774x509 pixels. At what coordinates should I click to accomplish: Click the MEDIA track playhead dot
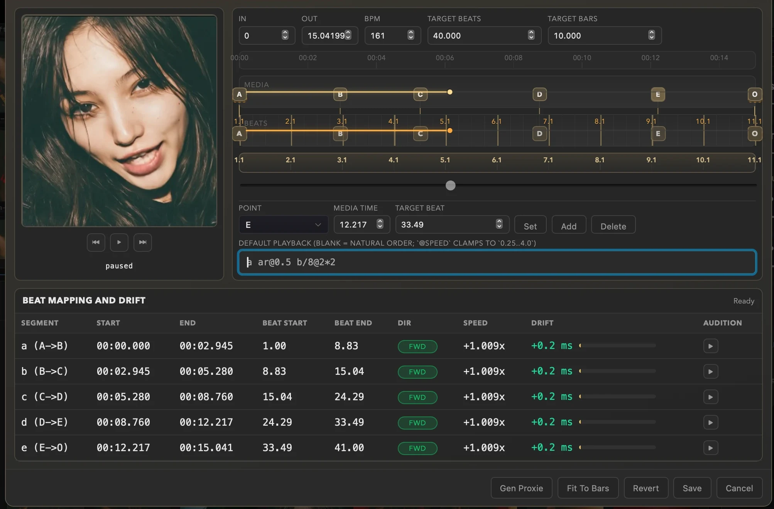[450, 92]
